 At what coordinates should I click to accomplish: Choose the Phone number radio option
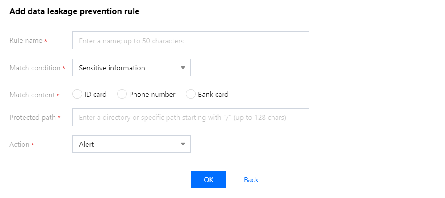(x=122, y=94)
